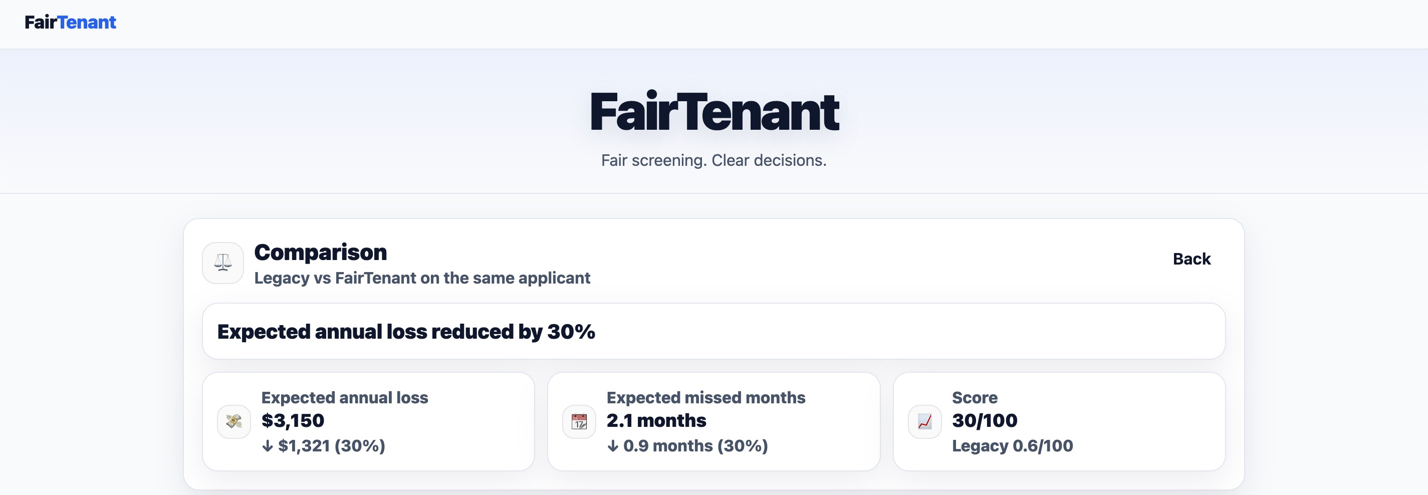
Task: Select the Comparison heading
Action: coord(320,252)
